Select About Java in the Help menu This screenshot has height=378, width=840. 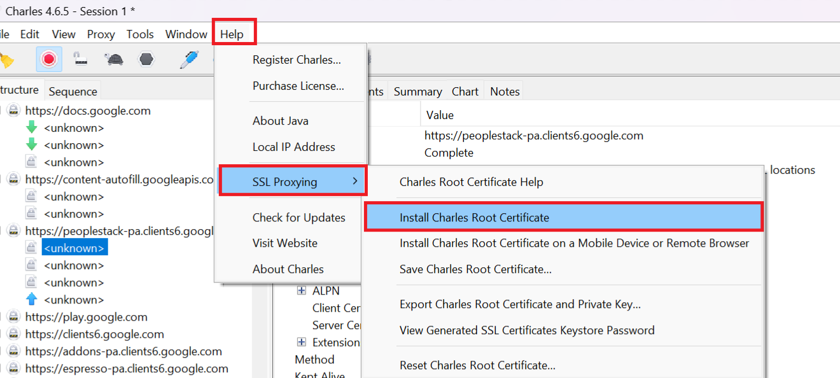[x=281, y=121]
